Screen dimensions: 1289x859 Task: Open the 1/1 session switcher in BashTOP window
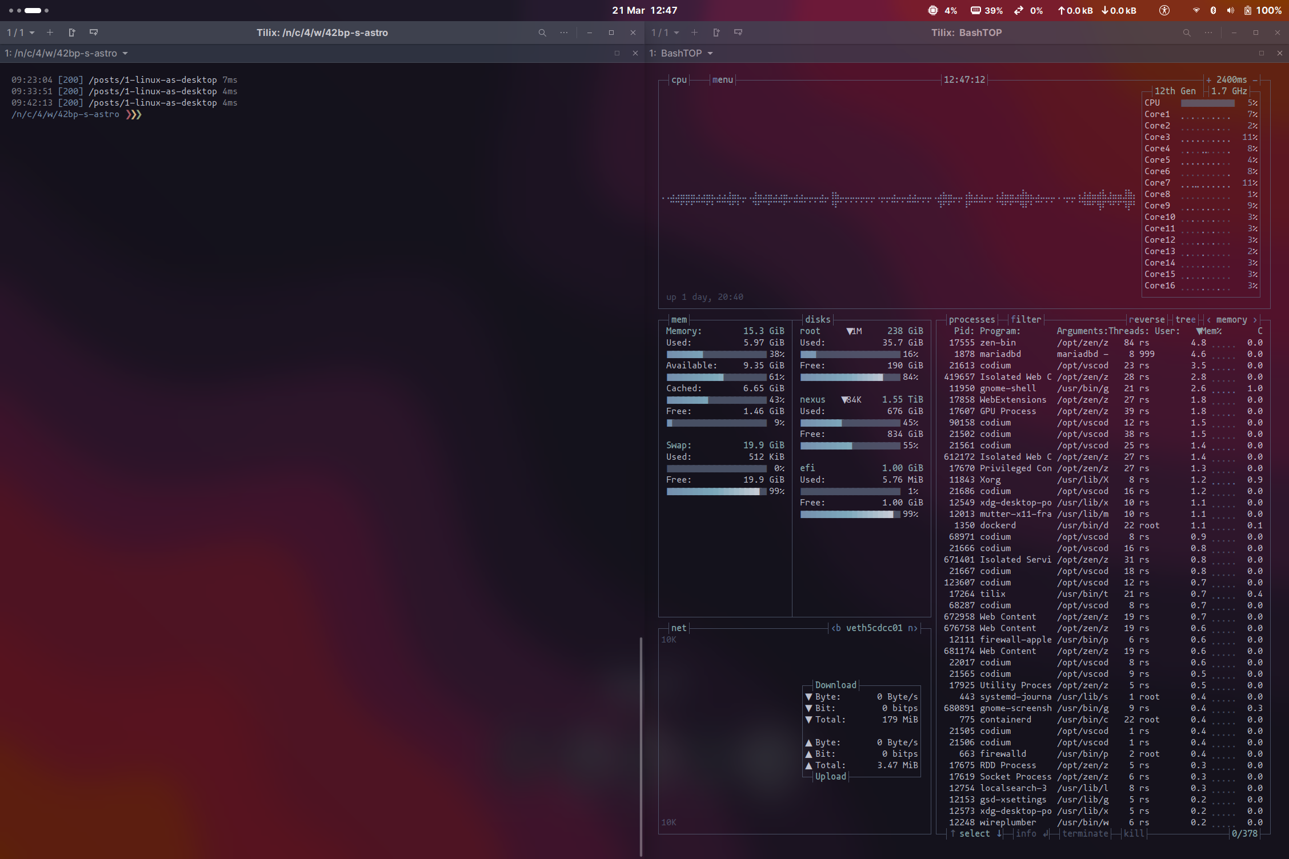click(x=665, y=33)
